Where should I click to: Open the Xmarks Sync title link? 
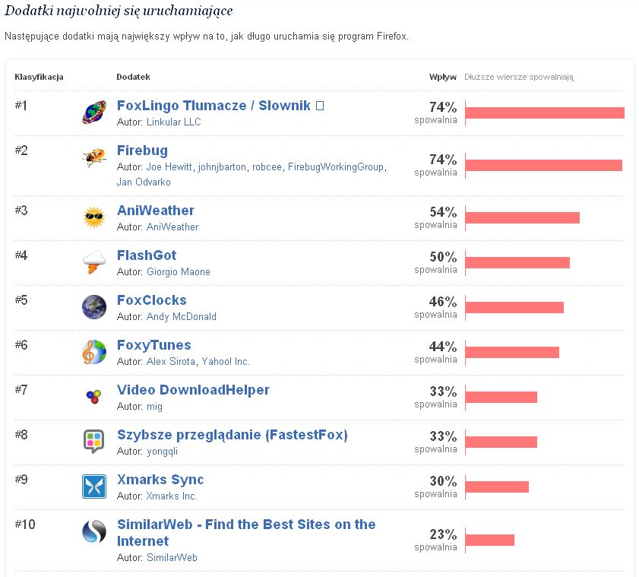tap(160, 480)
